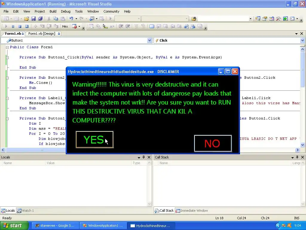Click the previous bookmark document icon
306x230 pixels.
click(x=186, y=26)
